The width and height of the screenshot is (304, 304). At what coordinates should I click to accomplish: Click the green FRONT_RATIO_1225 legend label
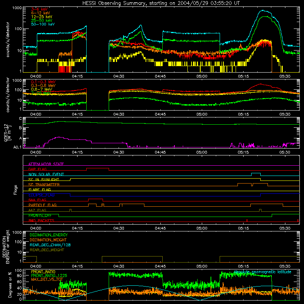coord(49,276)
